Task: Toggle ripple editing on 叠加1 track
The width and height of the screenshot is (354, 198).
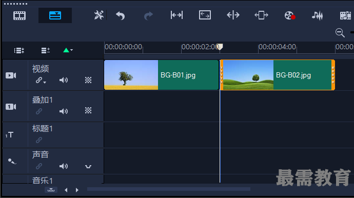Action: 39,111
